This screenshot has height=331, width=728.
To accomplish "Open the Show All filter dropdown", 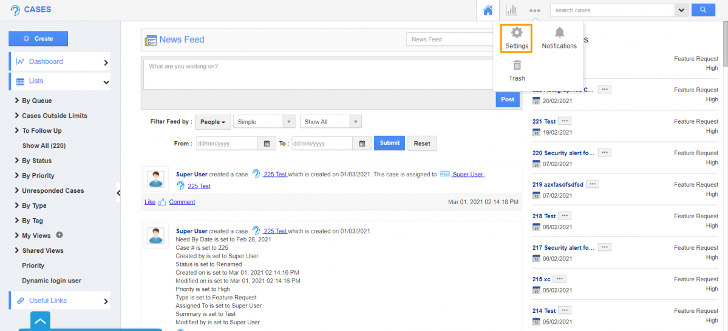I will (x=330, y=122).
